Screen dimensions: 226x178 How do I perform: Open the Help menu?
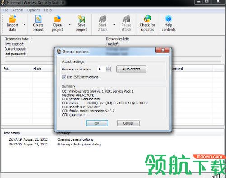(48, 10)
